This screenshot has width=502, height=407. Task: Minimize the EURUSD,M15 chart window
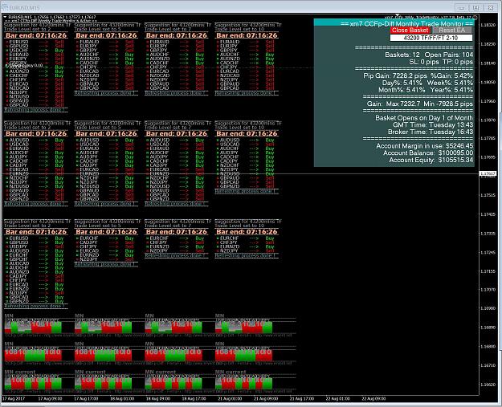coord(461,8)
